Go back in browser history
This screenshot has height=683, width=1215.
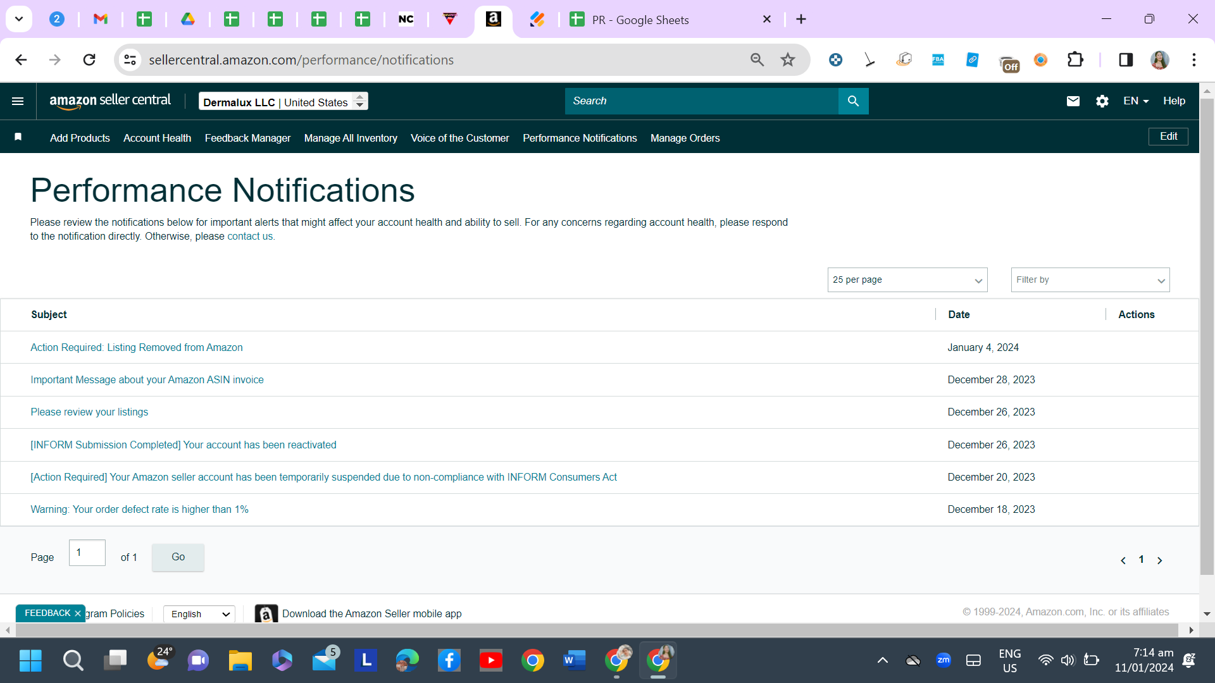(x=21, y=59)
